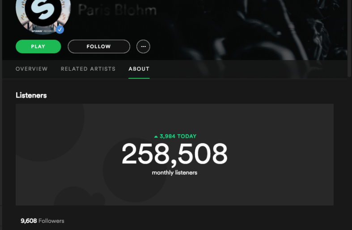This screenshot has width=352, height=230.
Task: Click the Listeners section heading
Action: pos(31,95)
